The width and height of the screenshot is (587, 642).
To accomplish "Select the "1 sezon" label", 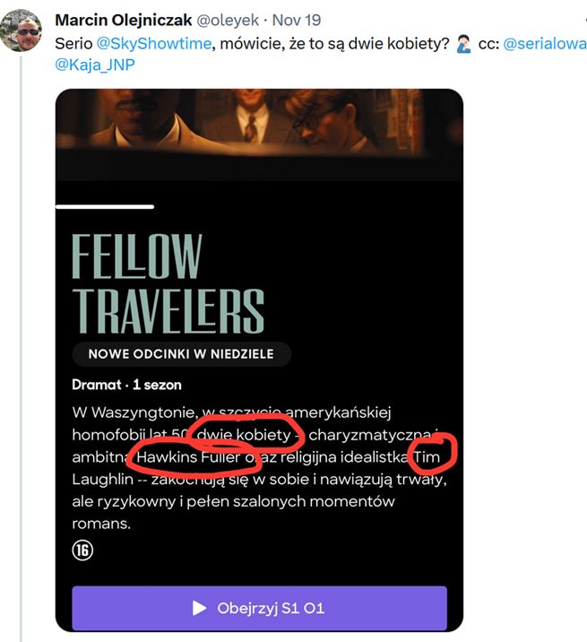I will click(x=157, y=385).
